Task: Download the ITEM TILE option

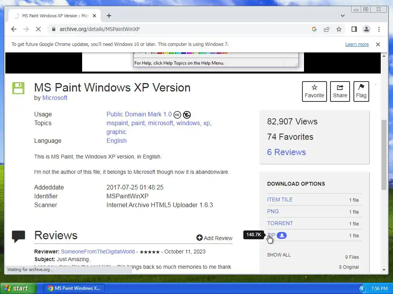Action: [x=280, y=199]
